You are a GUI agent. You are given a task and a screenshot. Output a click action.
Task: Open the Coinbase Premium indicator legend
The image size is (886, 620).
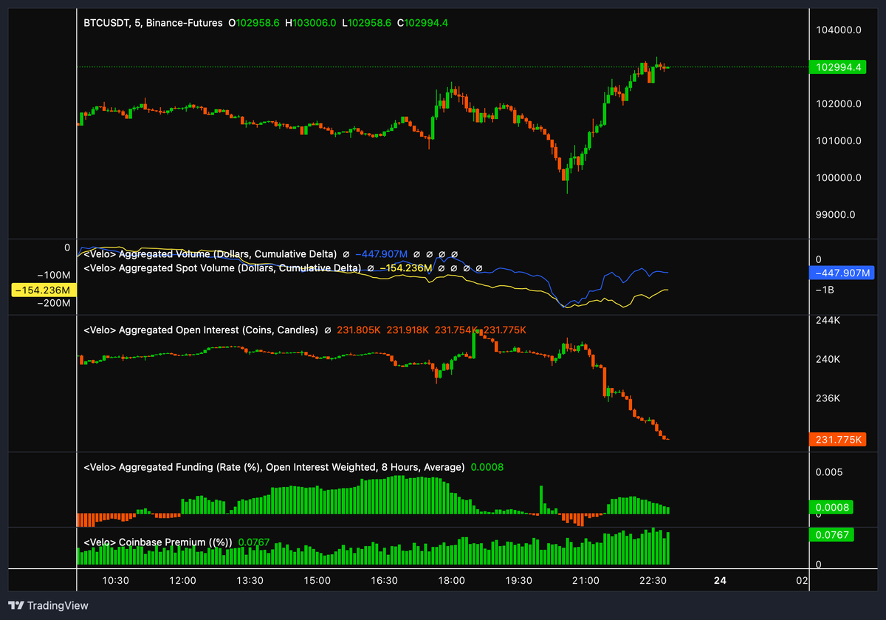[x=158, y=542]
